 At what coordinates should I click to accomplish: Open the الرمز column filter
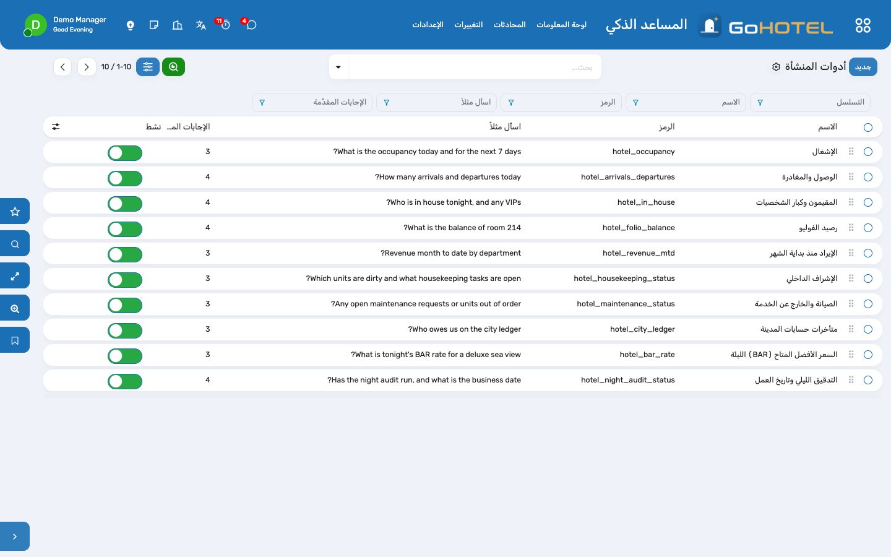[511, 103]
